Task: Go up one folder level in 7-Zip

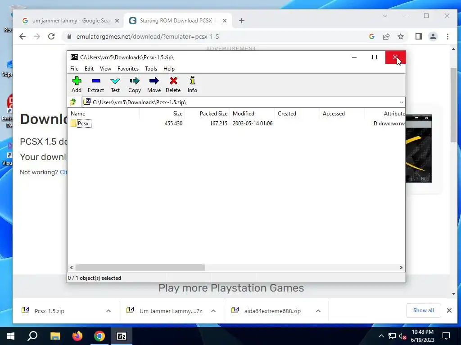Action: point(73,102)
